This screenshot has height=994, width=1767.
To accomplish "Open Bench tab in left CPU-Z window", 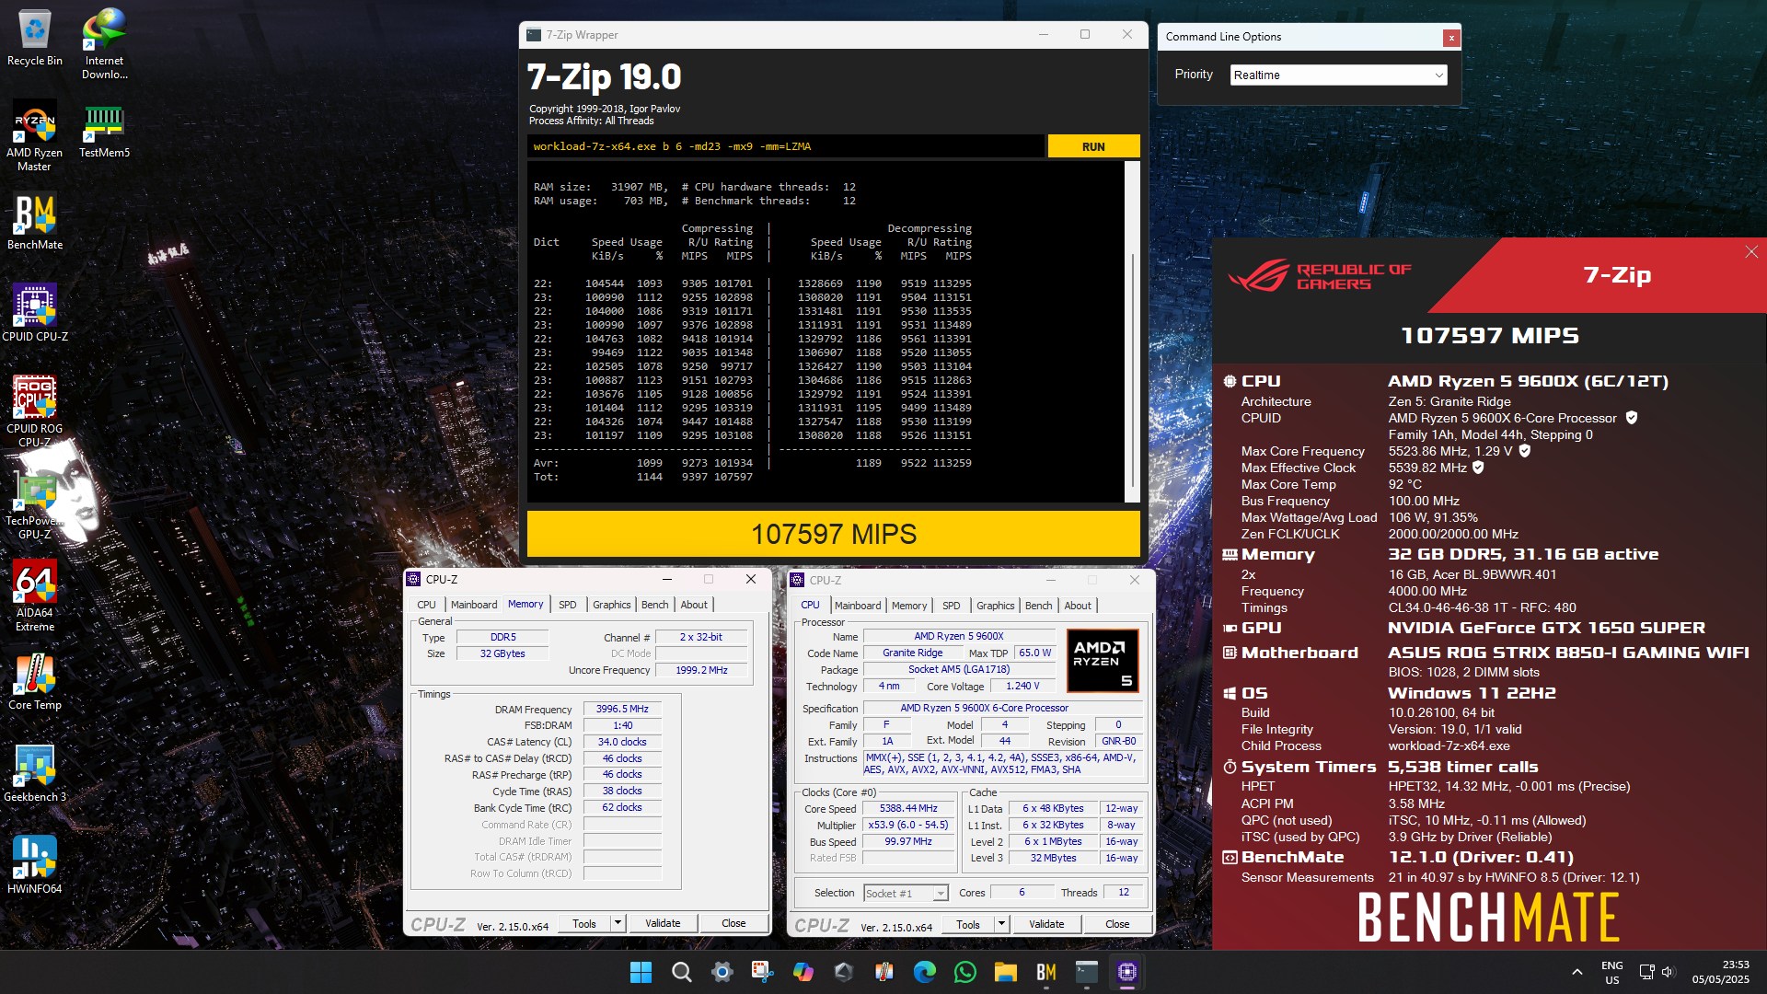I will [655, 605].
